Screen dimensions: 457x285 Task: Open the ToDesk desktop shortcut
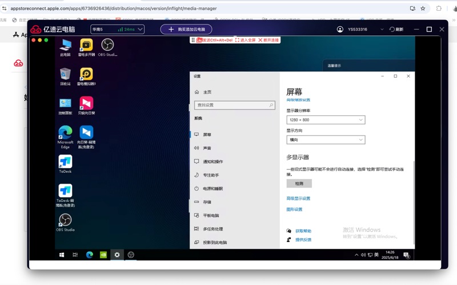pyautogui.click(x=65, y=164)
